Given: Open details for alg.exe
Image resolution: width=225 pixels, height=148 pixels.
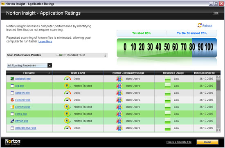Looking at the screenshot, I should coord(20,86).
